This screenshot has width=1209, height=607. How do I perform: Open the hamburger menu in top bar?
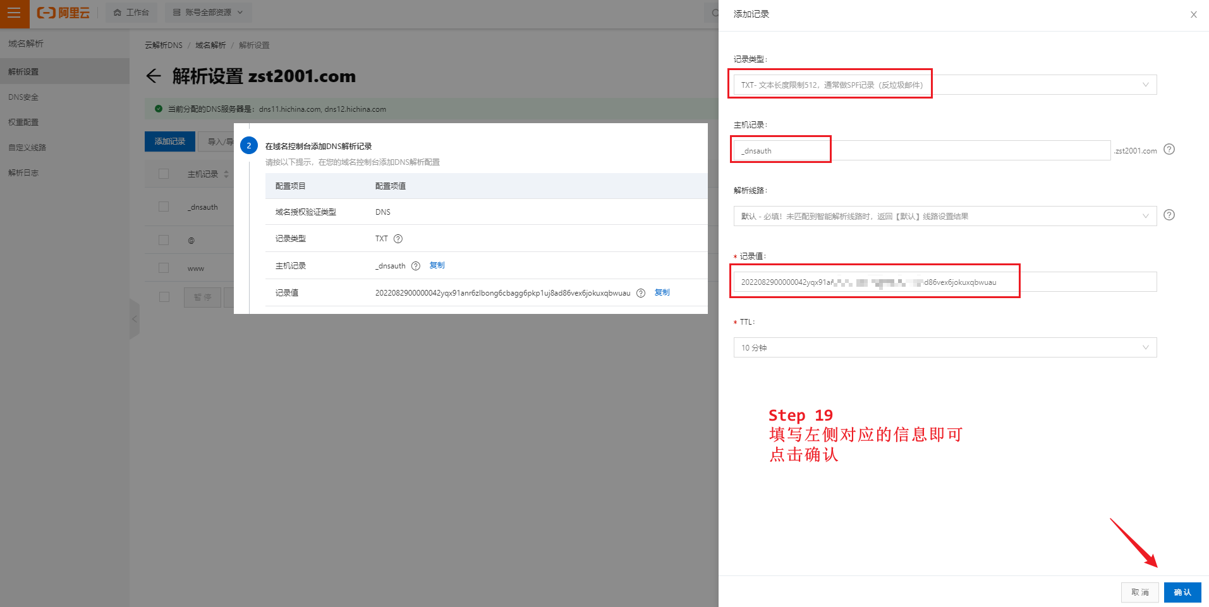(14, 13)
